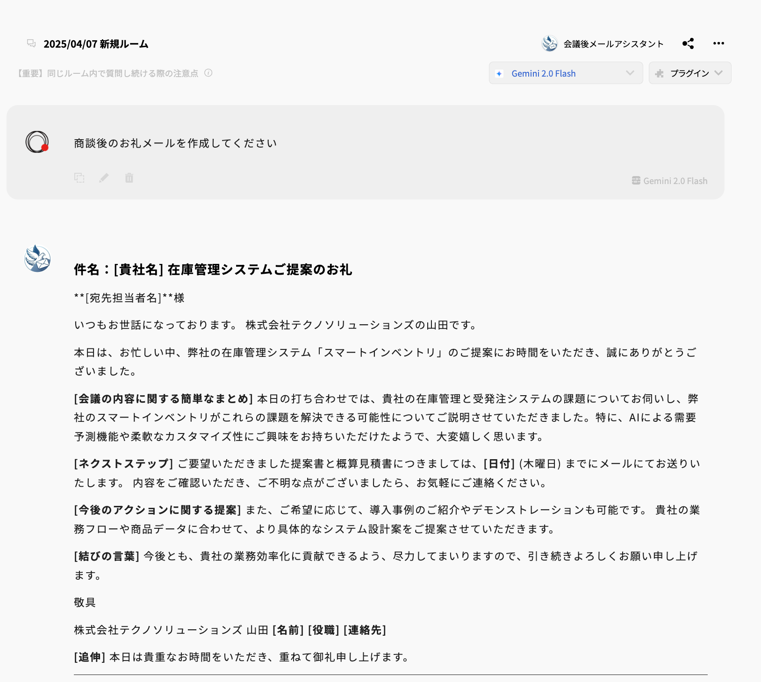Click the chat bubble icon beside the room title
The image size is (761, 682).
point(30,43)
